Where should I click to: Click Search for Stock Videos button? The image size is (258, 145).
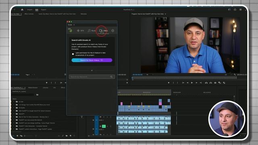click(x=92, y=60)
